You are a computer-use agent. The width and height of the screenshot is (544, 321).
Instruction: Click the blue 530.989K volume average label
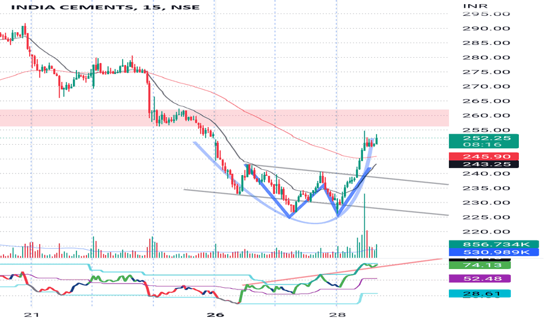point(494,252)
